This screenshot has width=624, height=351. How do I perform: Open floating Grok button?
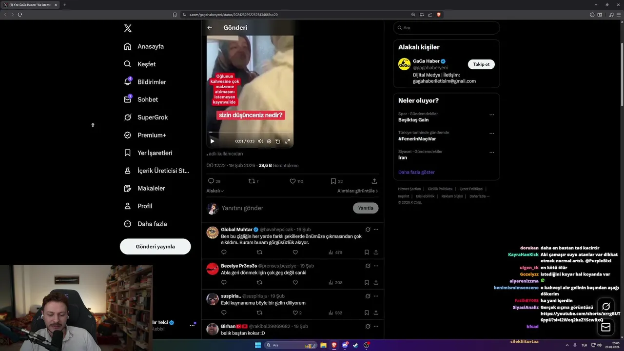[606, 307]
